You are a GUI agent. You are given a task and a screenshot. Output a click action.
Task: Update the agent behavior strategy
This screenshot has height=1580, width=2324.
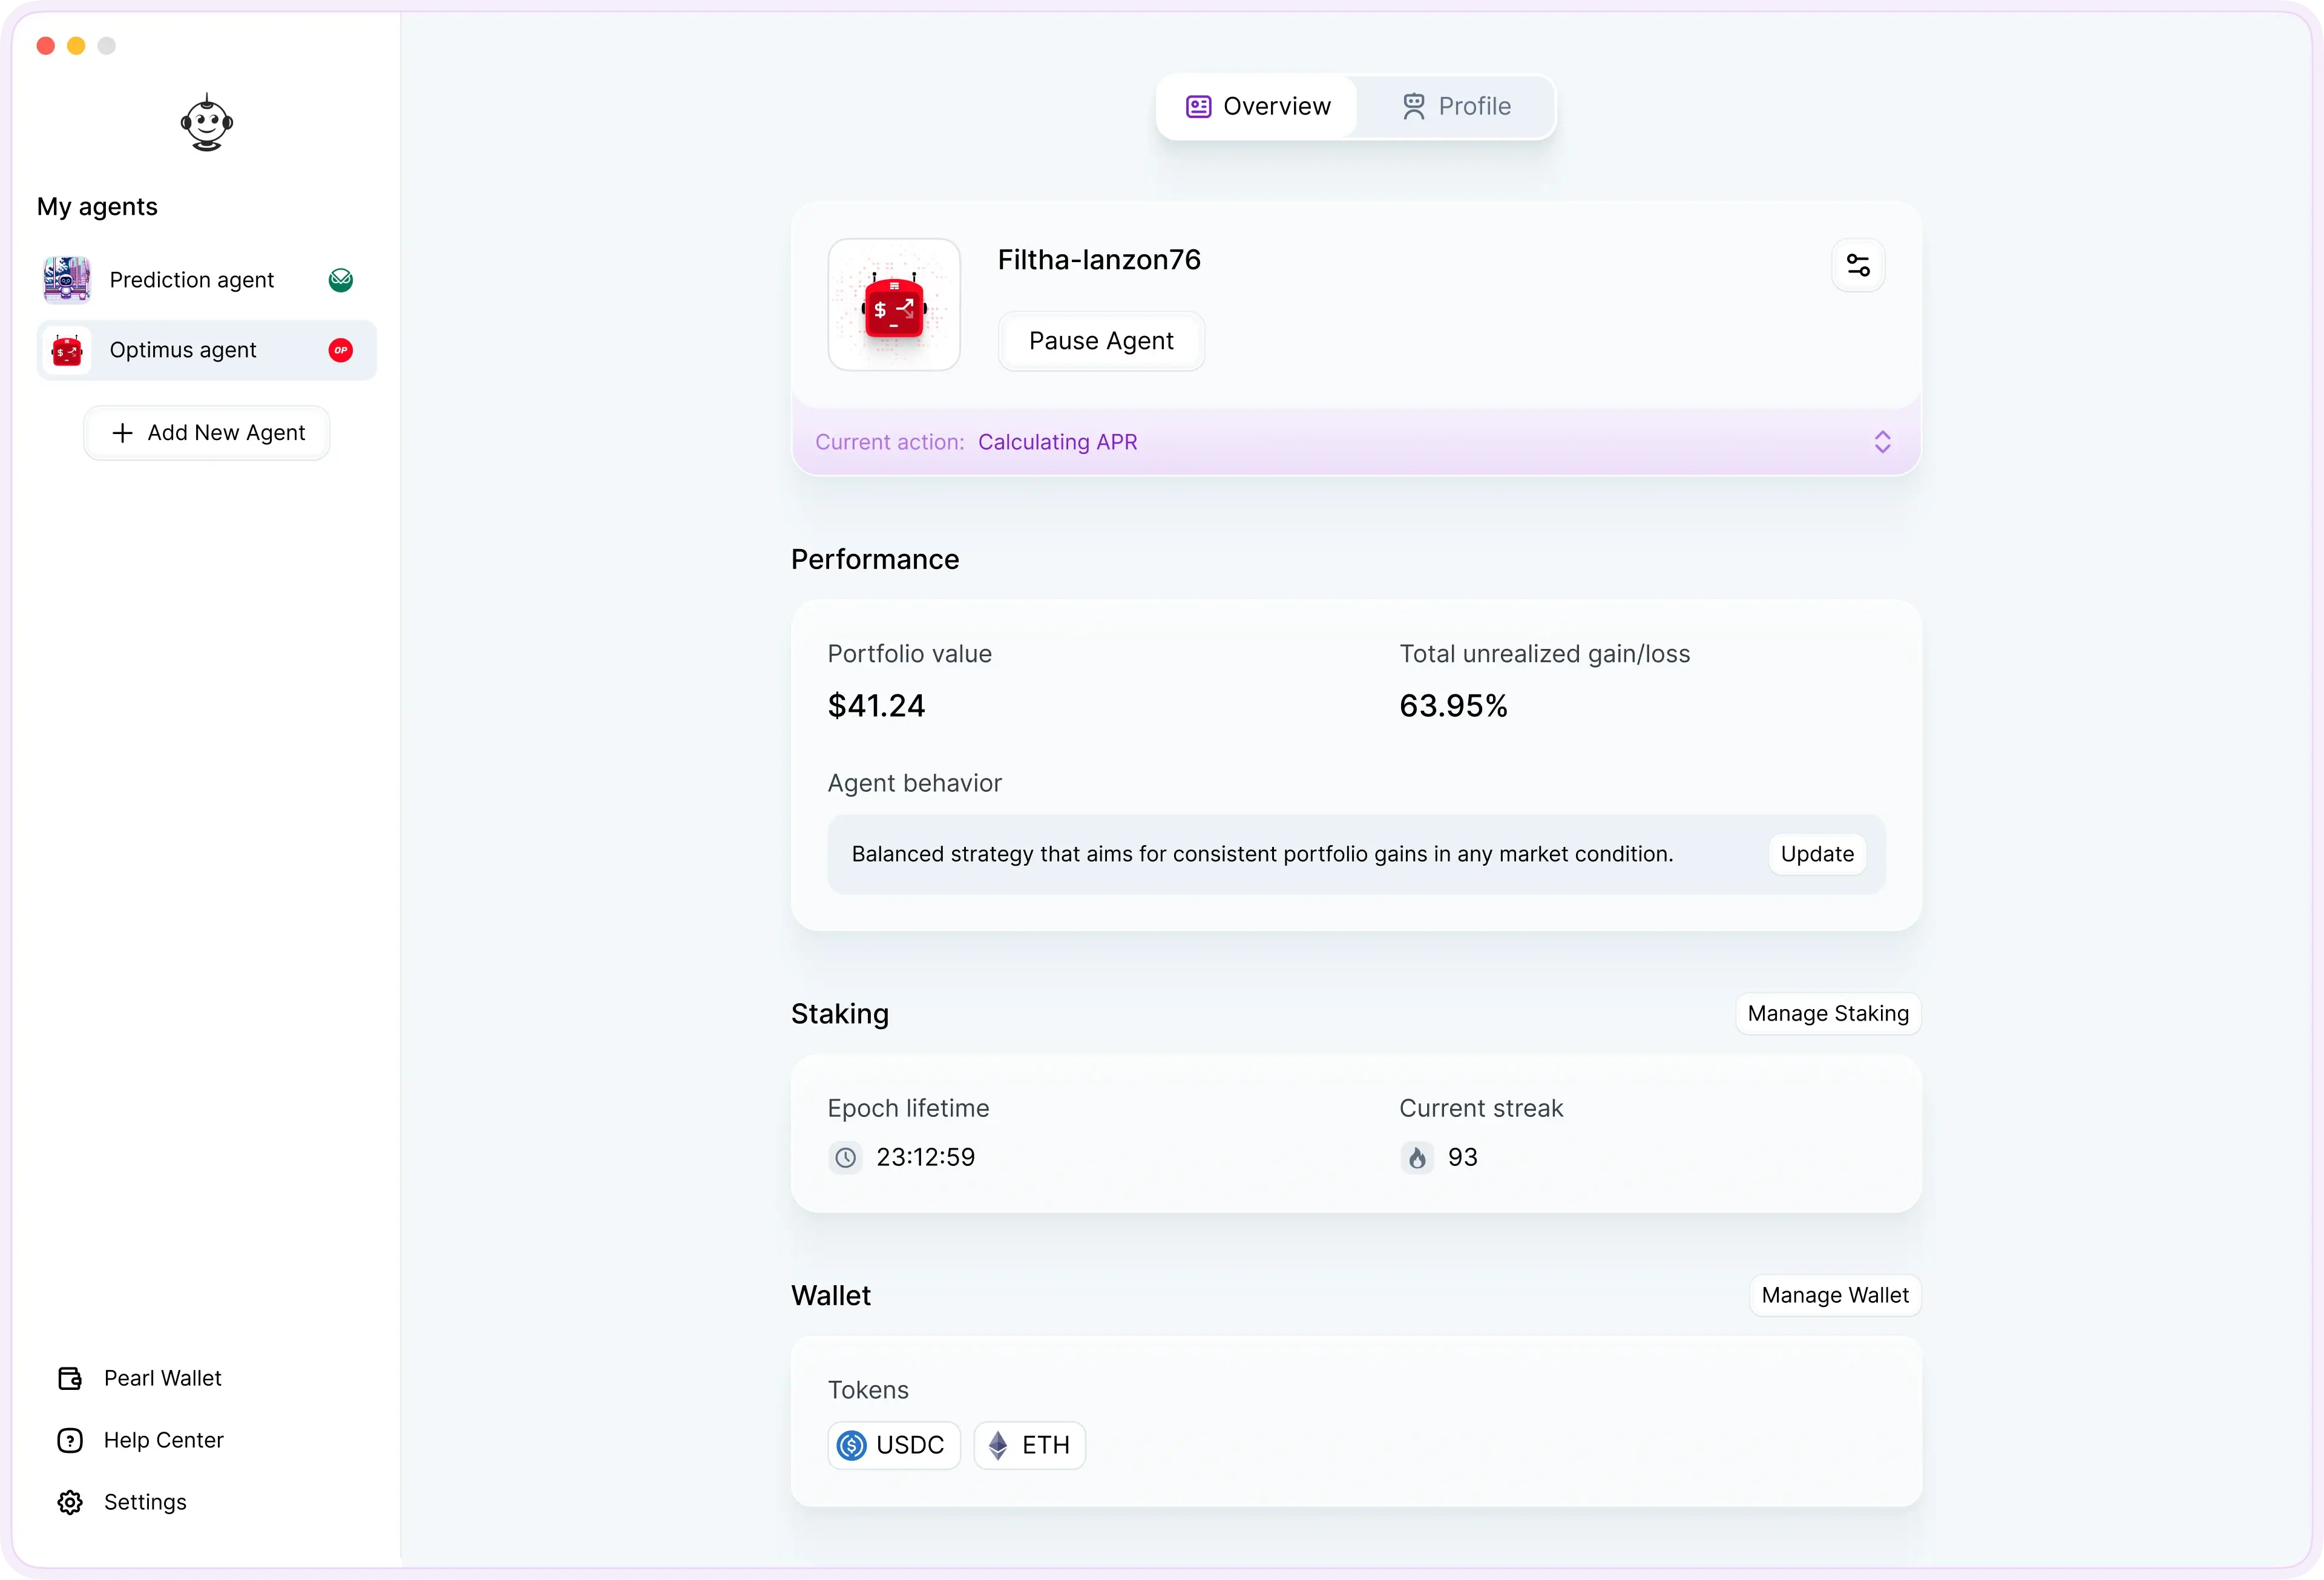pyautogui.click(x=1816, y=853)
